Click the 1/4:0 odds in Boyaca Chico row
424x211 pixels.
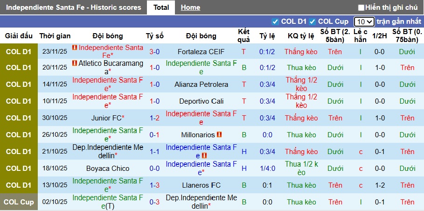[x=267, y=168]
